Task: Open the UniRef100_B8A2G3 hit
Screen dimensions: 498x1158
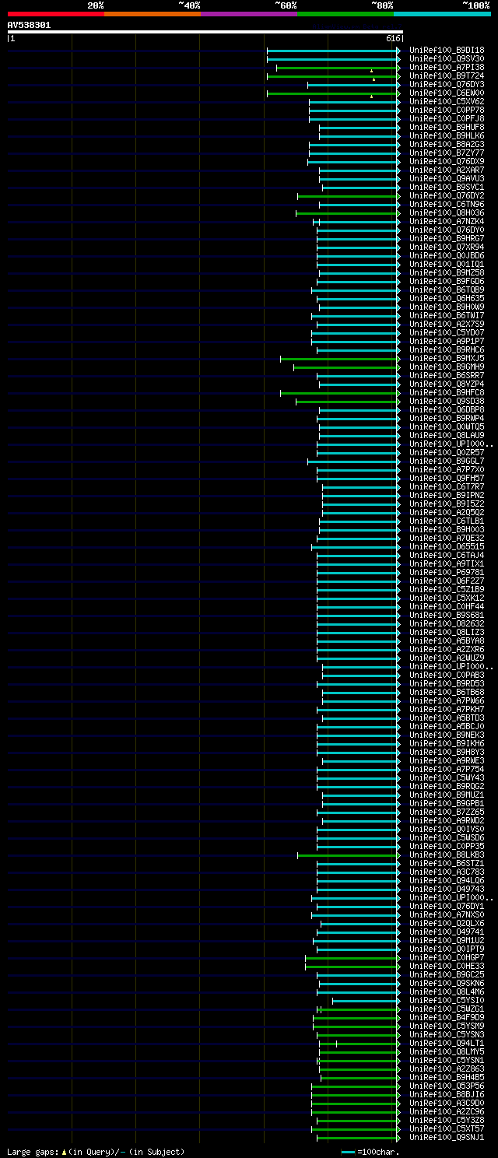Action: (x=447, y=144)
